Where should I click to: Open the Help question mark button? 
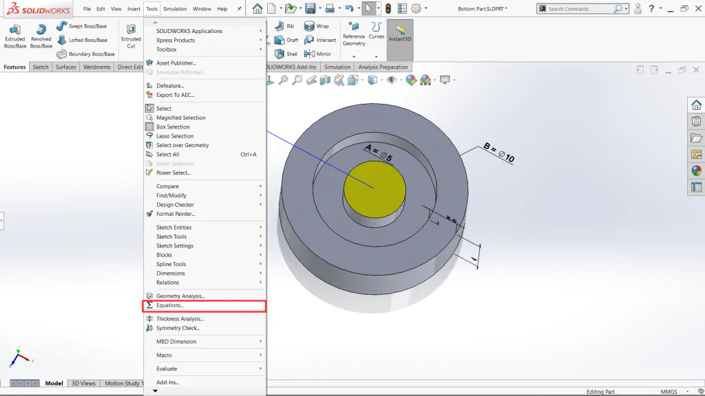[651, 8]
